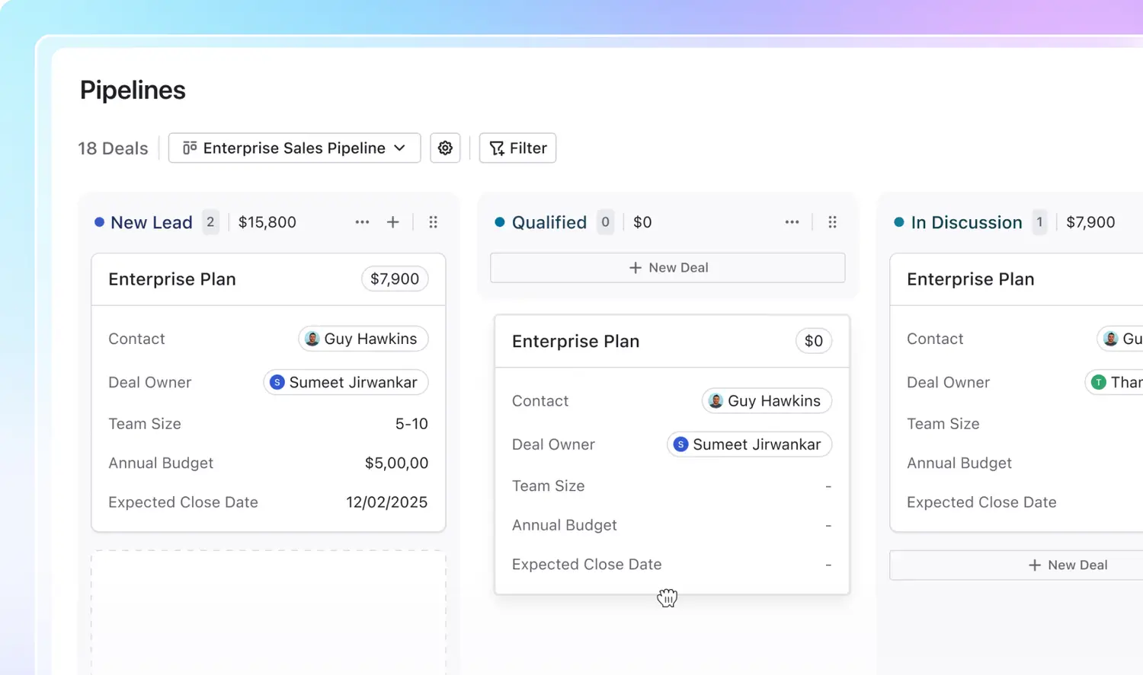
Task: Open the Enterprise Sales Pipeline dropdown
Action: [294, 148]
